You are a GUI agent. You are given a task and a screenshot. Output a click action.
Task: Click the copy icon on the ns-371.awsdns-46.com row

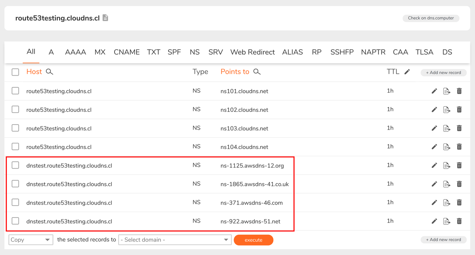[x=447, y=202]
